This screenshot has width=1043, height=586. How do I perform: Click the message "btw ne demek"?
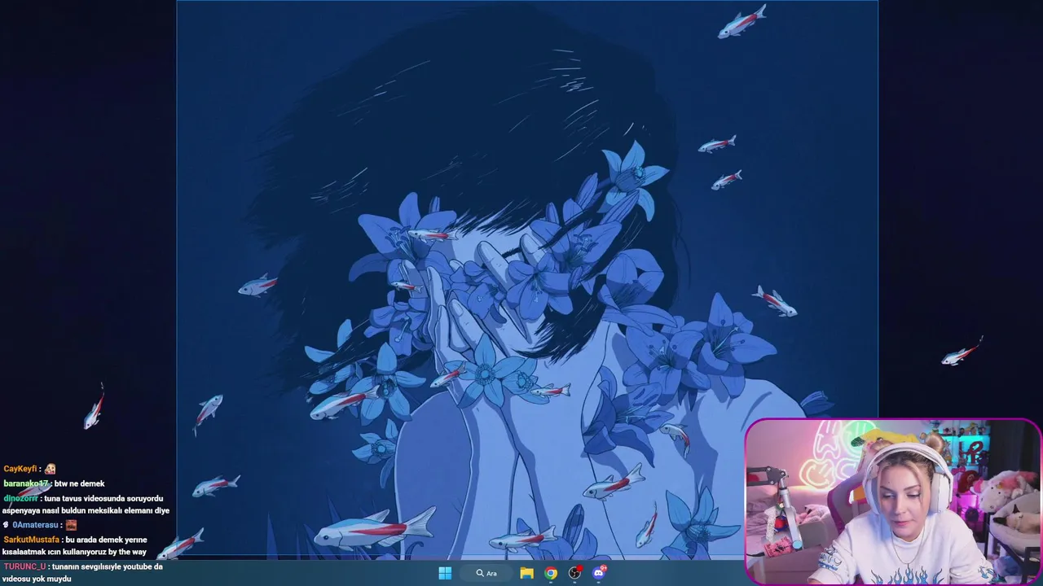click(x=80, y=483)
